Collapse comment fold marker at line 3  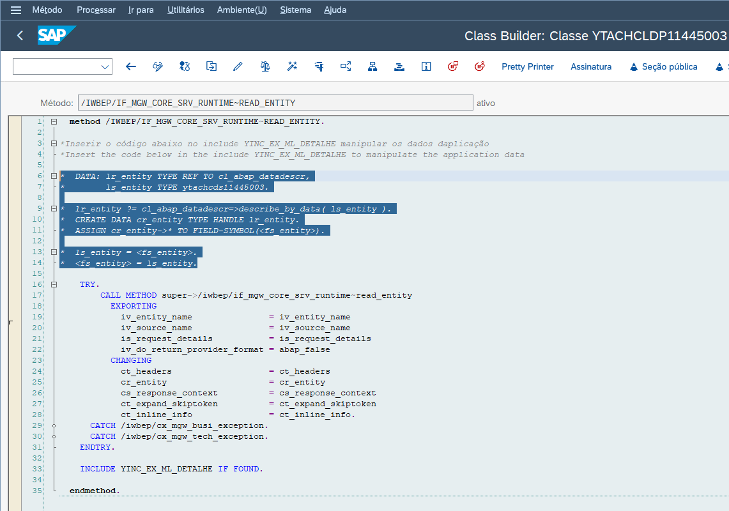point(54,143)
